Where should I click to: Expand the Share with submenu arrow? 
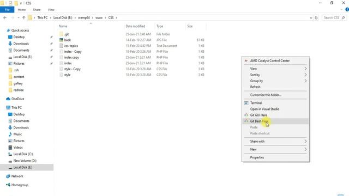(305, 142)
